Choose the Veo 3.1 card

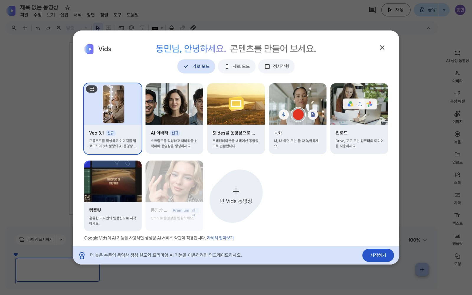pos(113,119)
